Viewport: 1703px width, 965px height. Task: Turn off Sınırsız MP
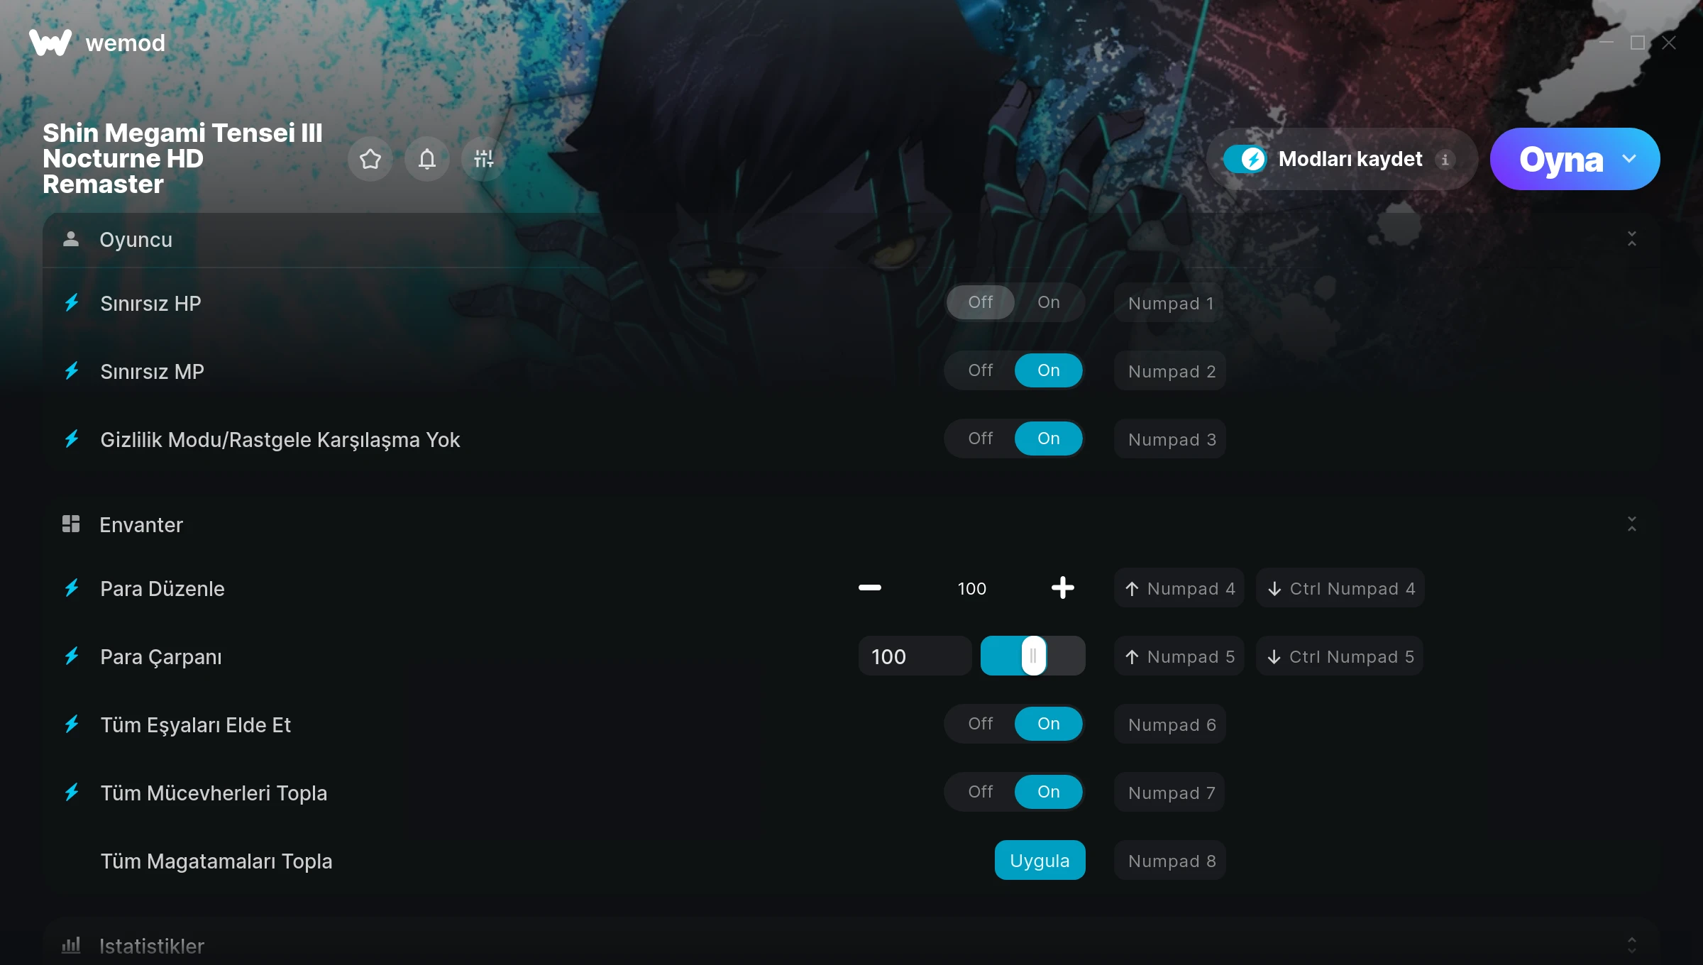click(981, 370)
